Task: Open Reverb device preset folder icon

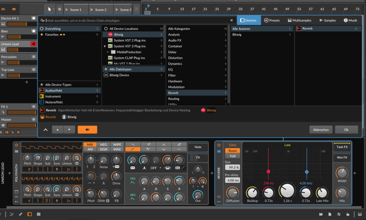Action: (x=219, y=151)
